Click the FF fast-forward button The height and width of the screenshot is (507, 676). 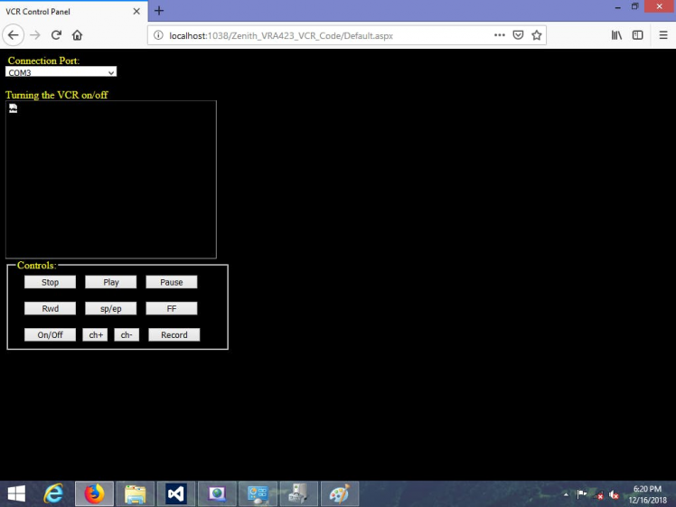172,309
